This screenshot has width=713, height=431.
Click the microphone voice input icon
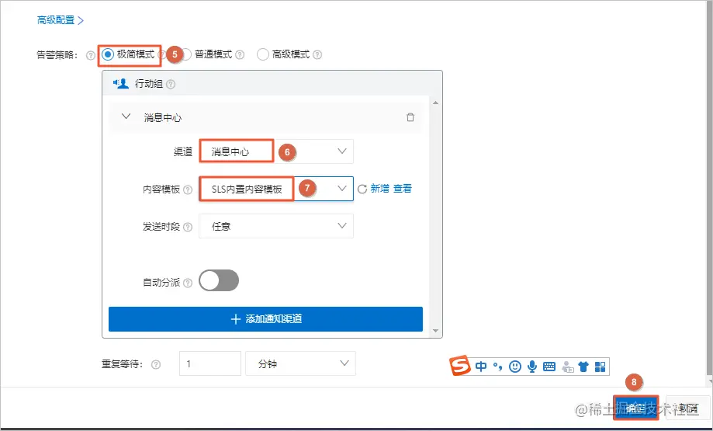pos(532,367)
